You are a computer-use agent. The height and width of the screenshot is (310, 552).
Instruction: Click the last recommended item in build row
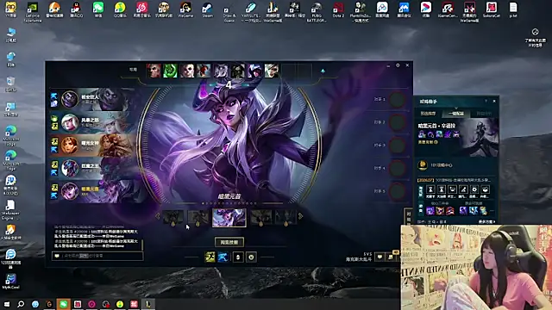485,189
